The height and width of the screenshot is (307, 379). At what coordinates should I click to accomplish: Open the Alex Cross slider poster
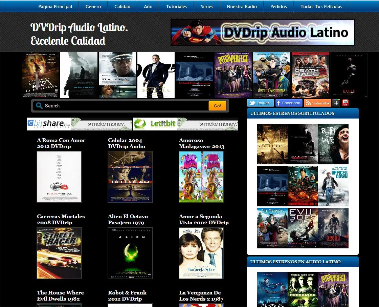79,75
